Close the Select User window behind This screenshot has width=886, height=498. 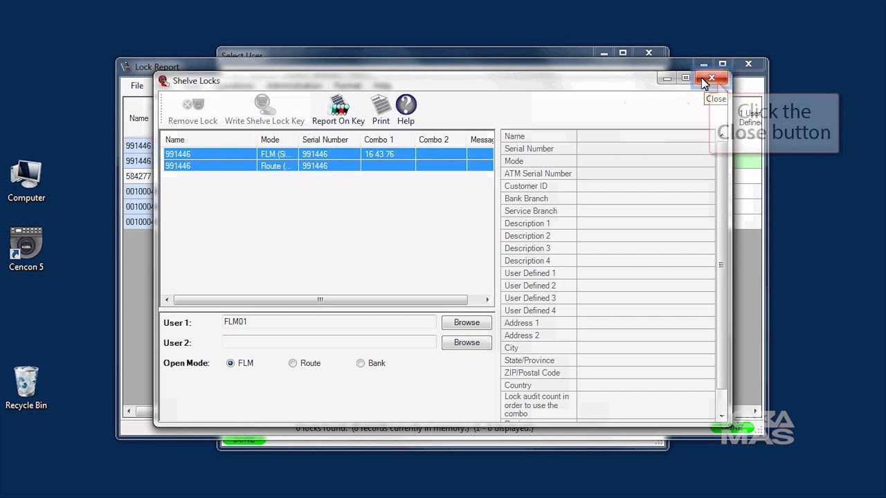[x=649, y=53]
